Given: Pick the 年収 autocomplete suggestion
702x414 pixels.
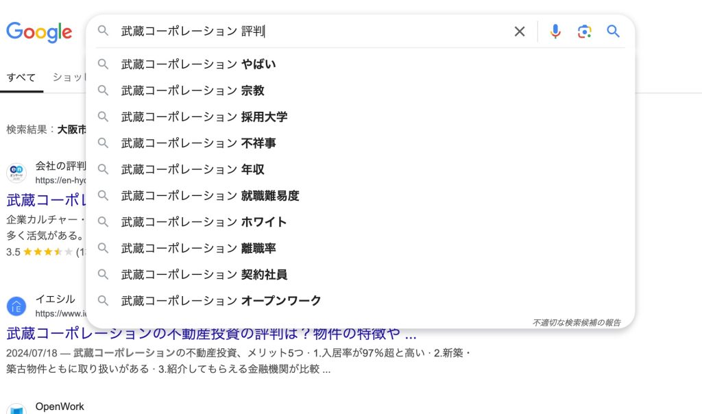Looking at the screenshot, I should [x=193, y=169].
